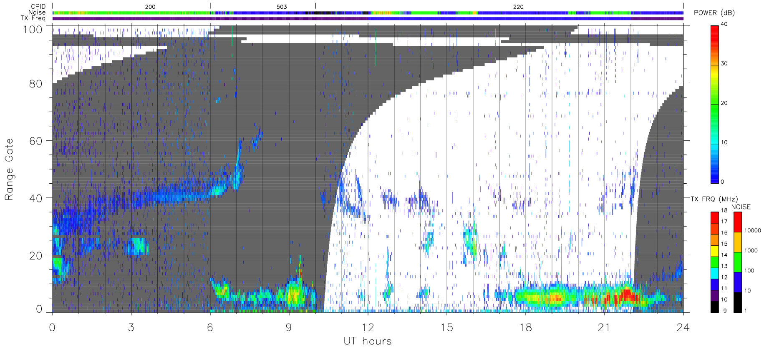This screenshot has height=354, width=769.
Task: Select the 'Range Gate' axis title
Action: point(9,169)
